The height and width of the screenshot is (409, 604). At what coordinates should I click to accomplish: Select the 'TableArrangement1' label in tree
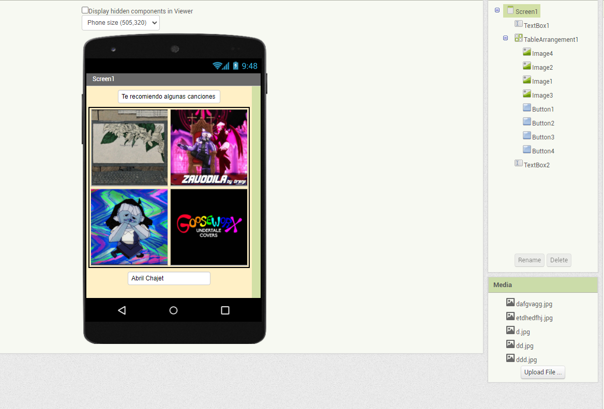(x=551, y=40)
